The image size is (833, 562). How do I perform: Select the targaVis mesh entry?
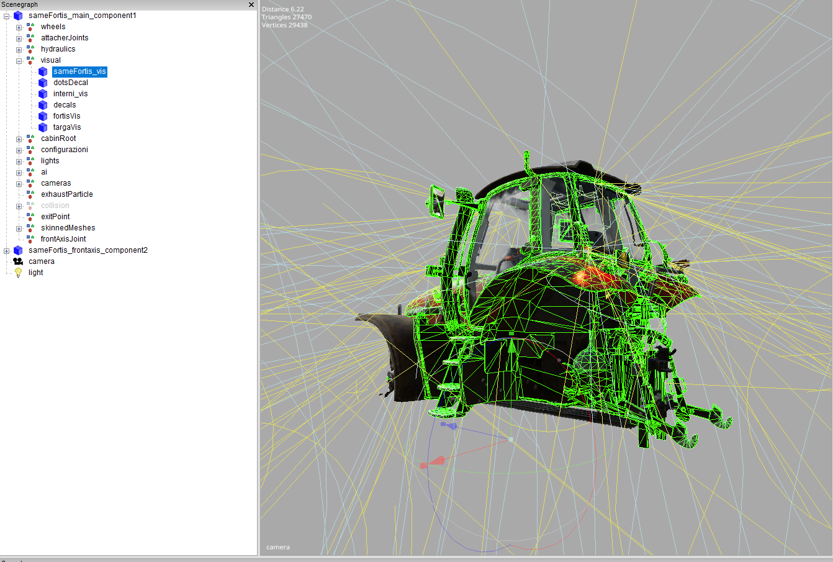(67, 127)
